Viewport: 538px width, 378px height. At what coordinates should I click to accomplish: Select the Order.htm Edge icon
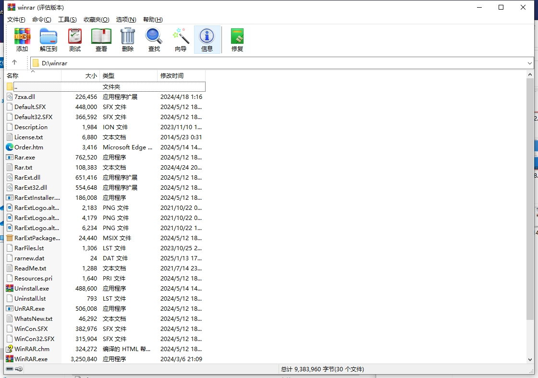(10, 147)
